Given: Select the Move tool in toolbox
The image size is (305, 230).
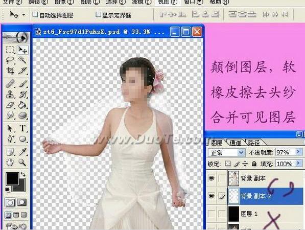Looking at the screenshot, I should 22,50.
